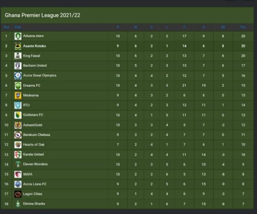Sort table by Pts column header
257x214 pixels.
[243, 27]
